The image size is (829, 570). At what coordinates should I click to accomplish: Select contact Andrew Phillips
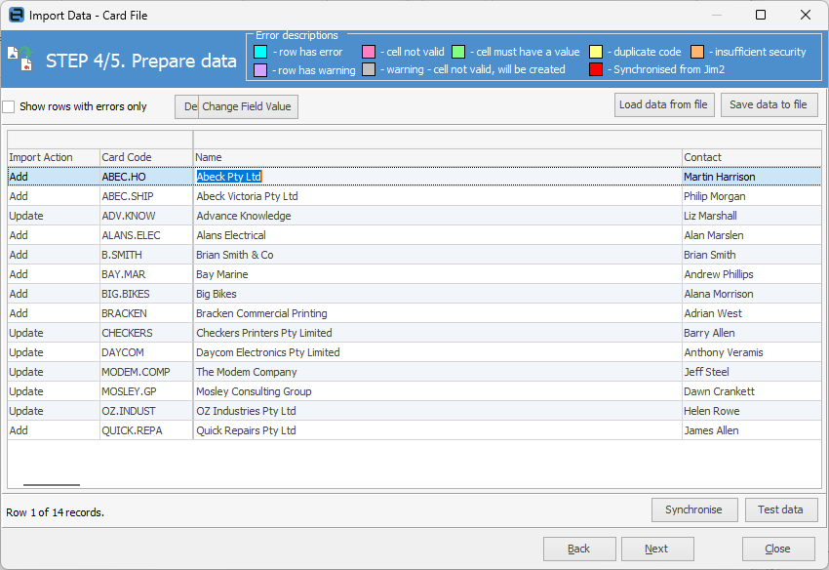752,274
